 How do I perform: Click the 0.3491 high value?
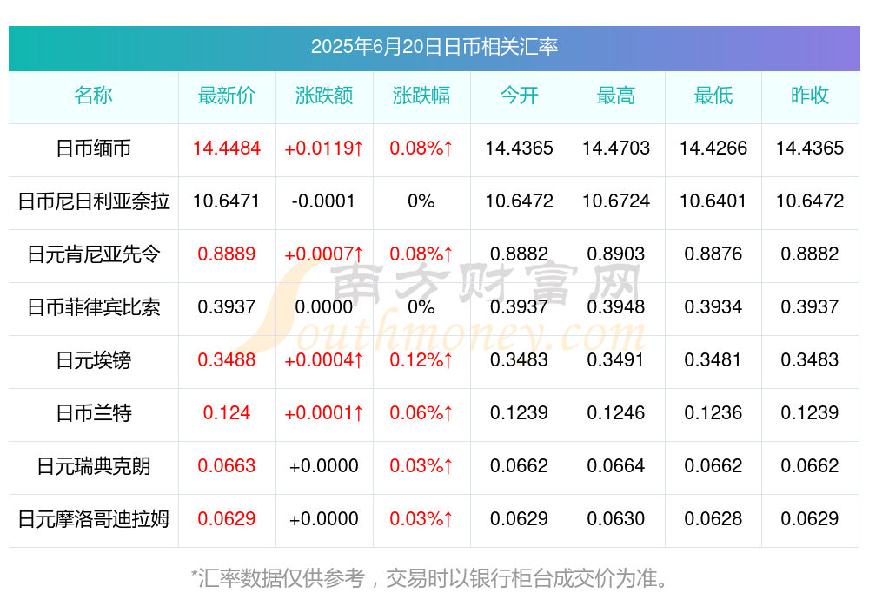(x=616, y=359)
